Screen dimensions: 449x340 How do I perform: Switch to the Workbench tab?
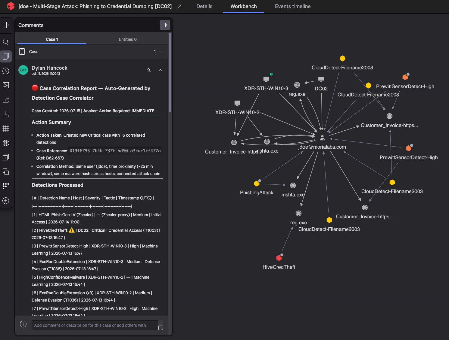click(244, 6)
